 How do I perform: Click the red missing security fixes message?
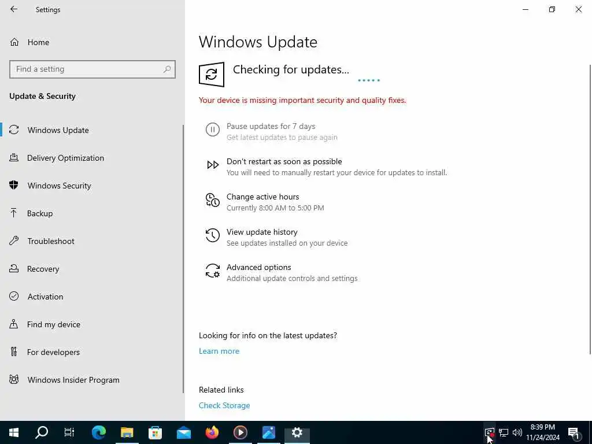(302, 101)
